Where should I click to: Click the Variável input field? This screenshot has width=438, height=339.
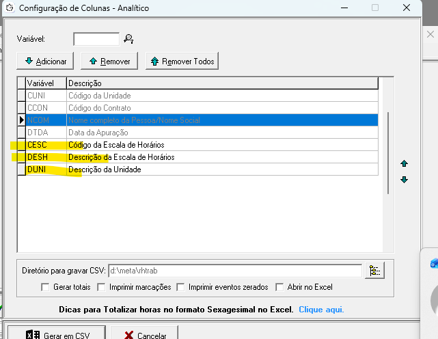pos(96,40)
